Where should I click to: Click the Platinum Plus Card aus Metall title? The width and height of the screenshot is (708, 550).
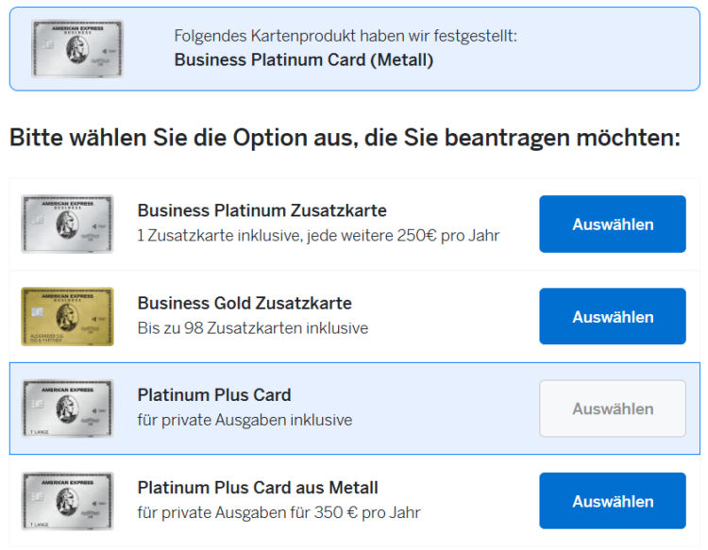pos(258,488)
